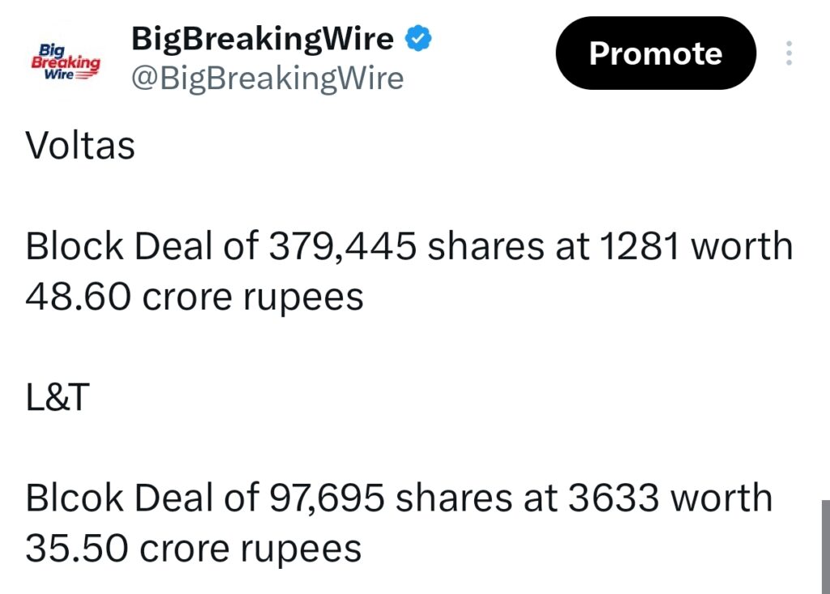Click the @BigBreakingWire handle
Screen dimensions: 830x594
(x=267, y=79)
